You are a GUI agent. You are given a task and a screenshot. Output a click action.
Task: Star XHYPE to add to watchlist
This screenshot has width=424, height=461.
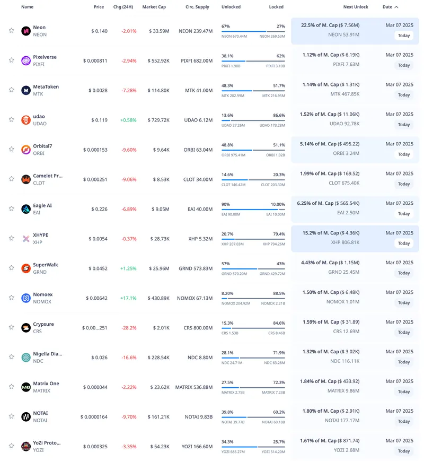click(x=11, y=239)
